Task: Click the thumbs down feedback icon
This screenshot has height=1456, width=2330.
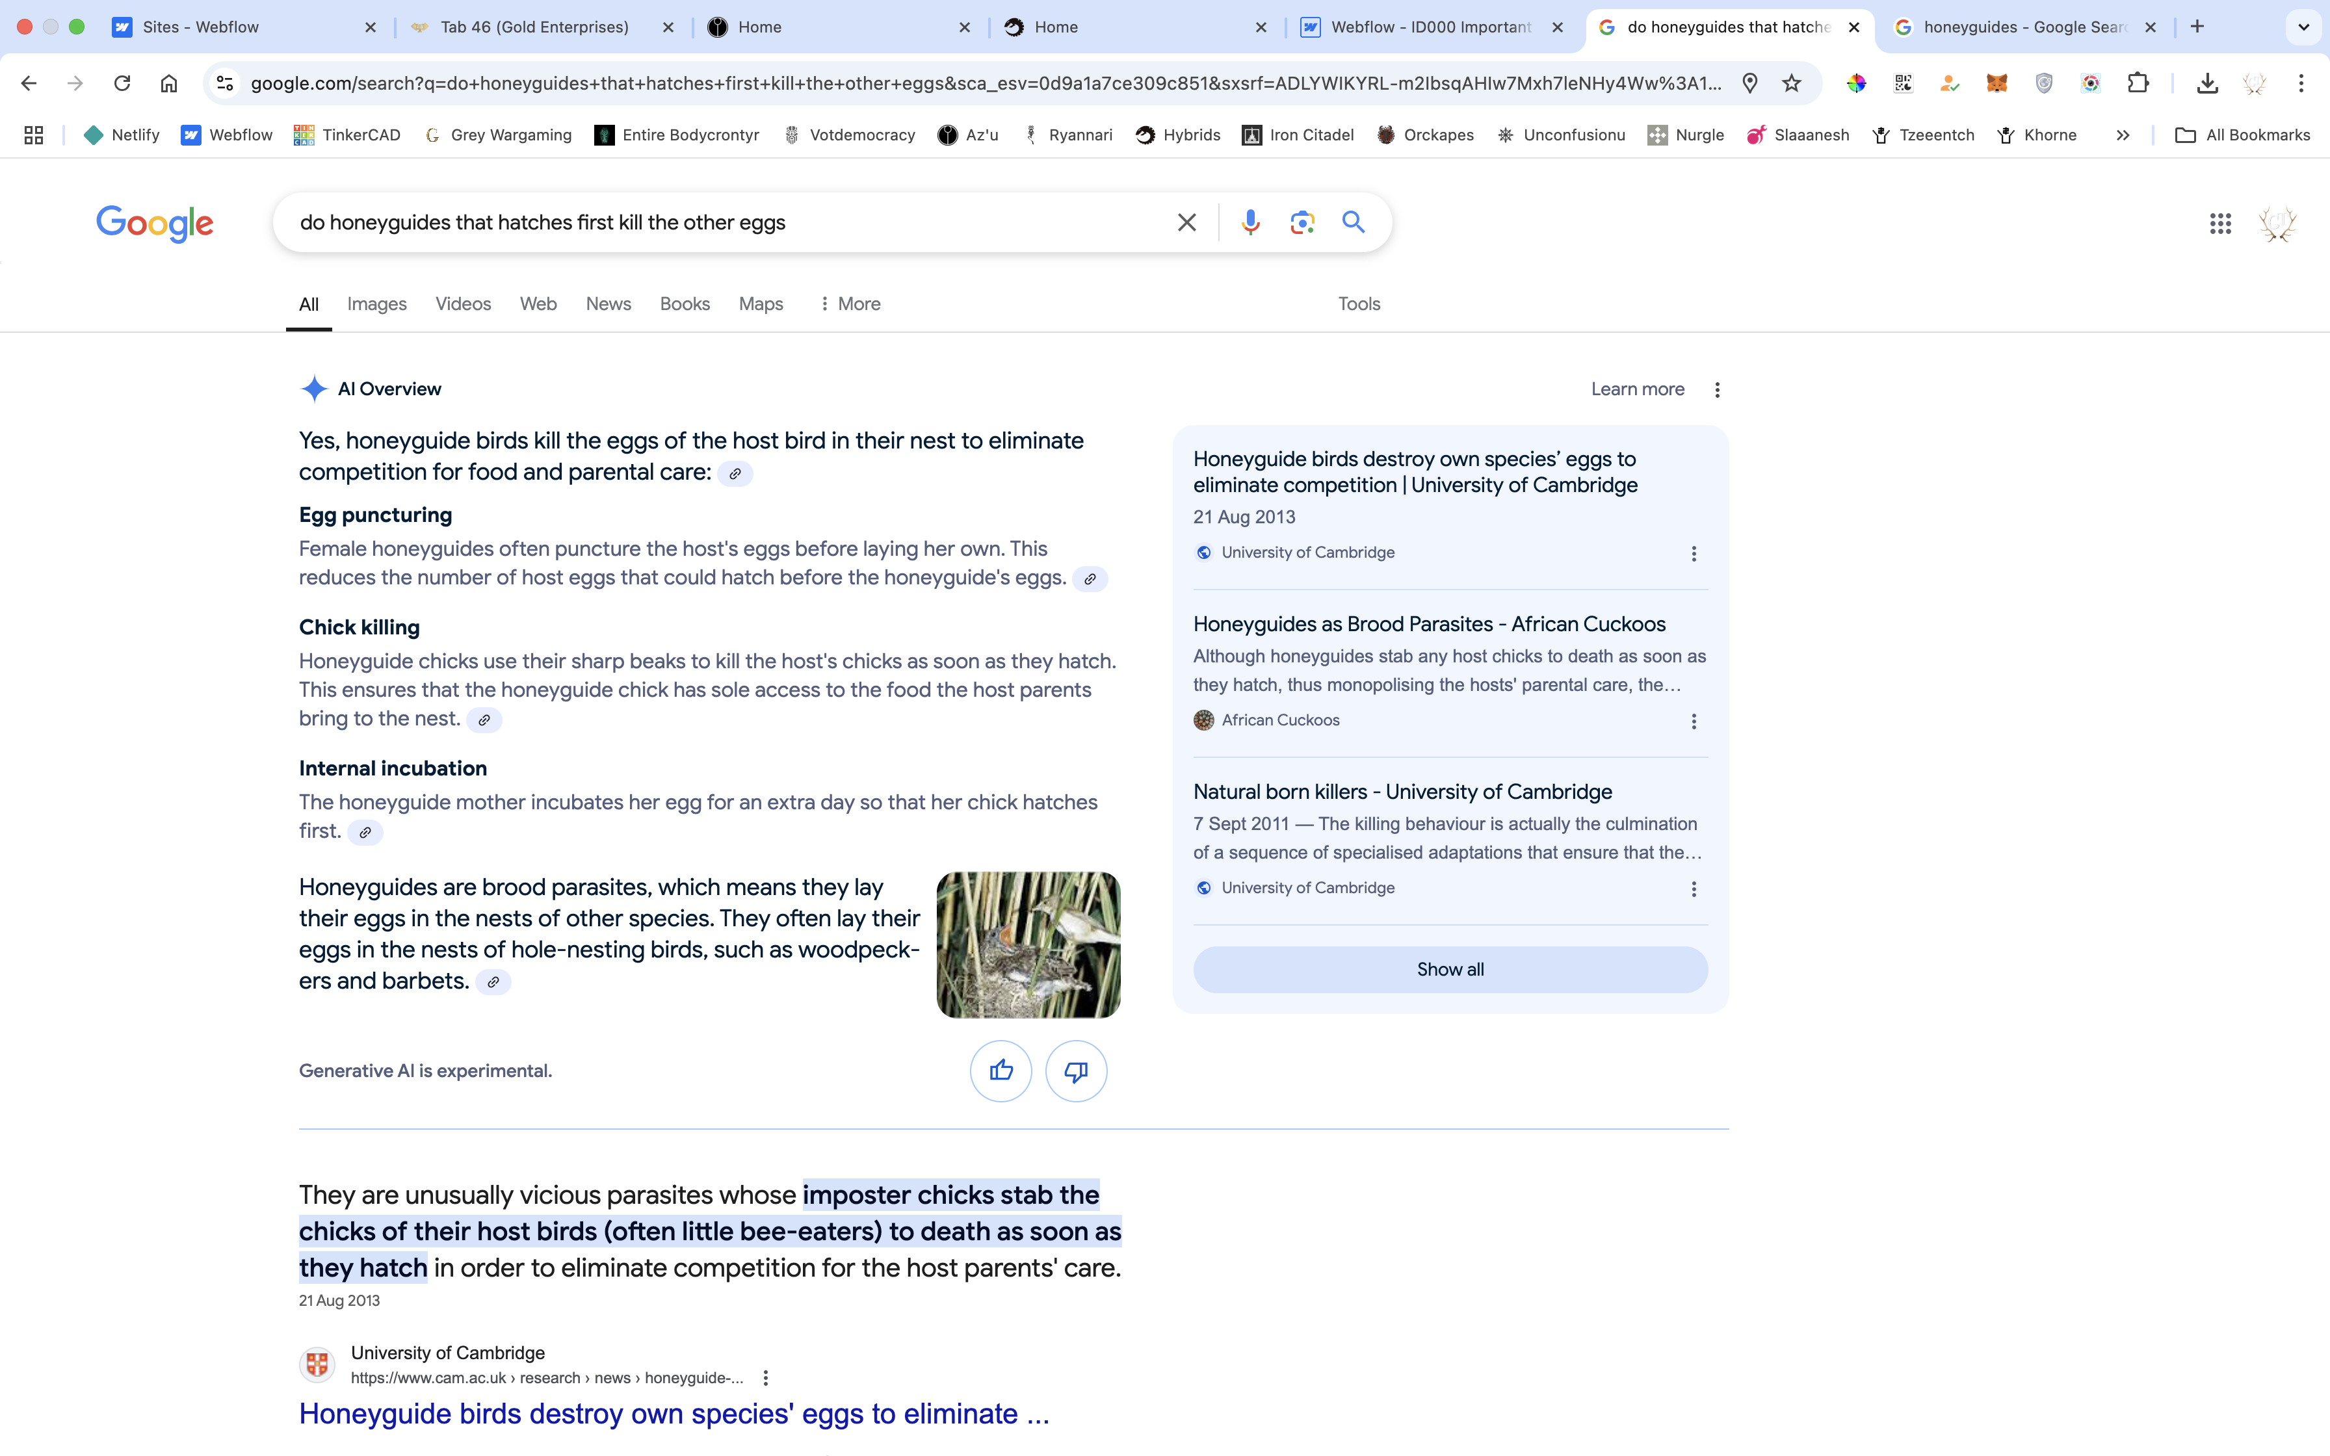Action: click(x=1075, y=1071)
